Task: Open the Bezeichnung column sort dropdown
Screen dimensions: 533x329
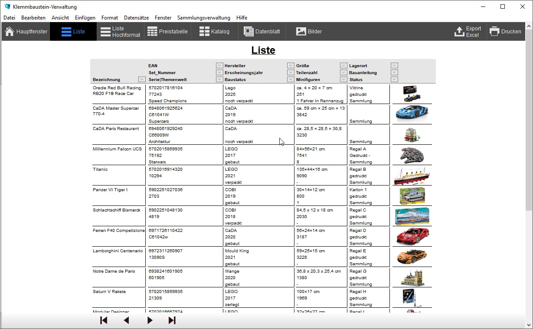Action: 142,79
